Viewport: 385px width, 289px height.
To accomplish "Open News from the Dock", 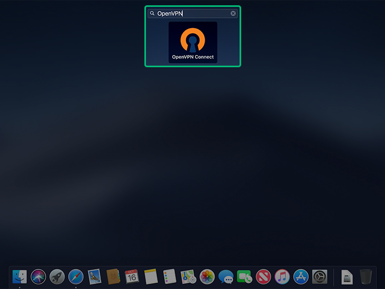I will click(263, 277).
